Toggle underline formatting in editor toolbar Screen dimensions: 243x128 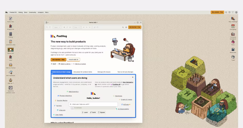(70, 27)
